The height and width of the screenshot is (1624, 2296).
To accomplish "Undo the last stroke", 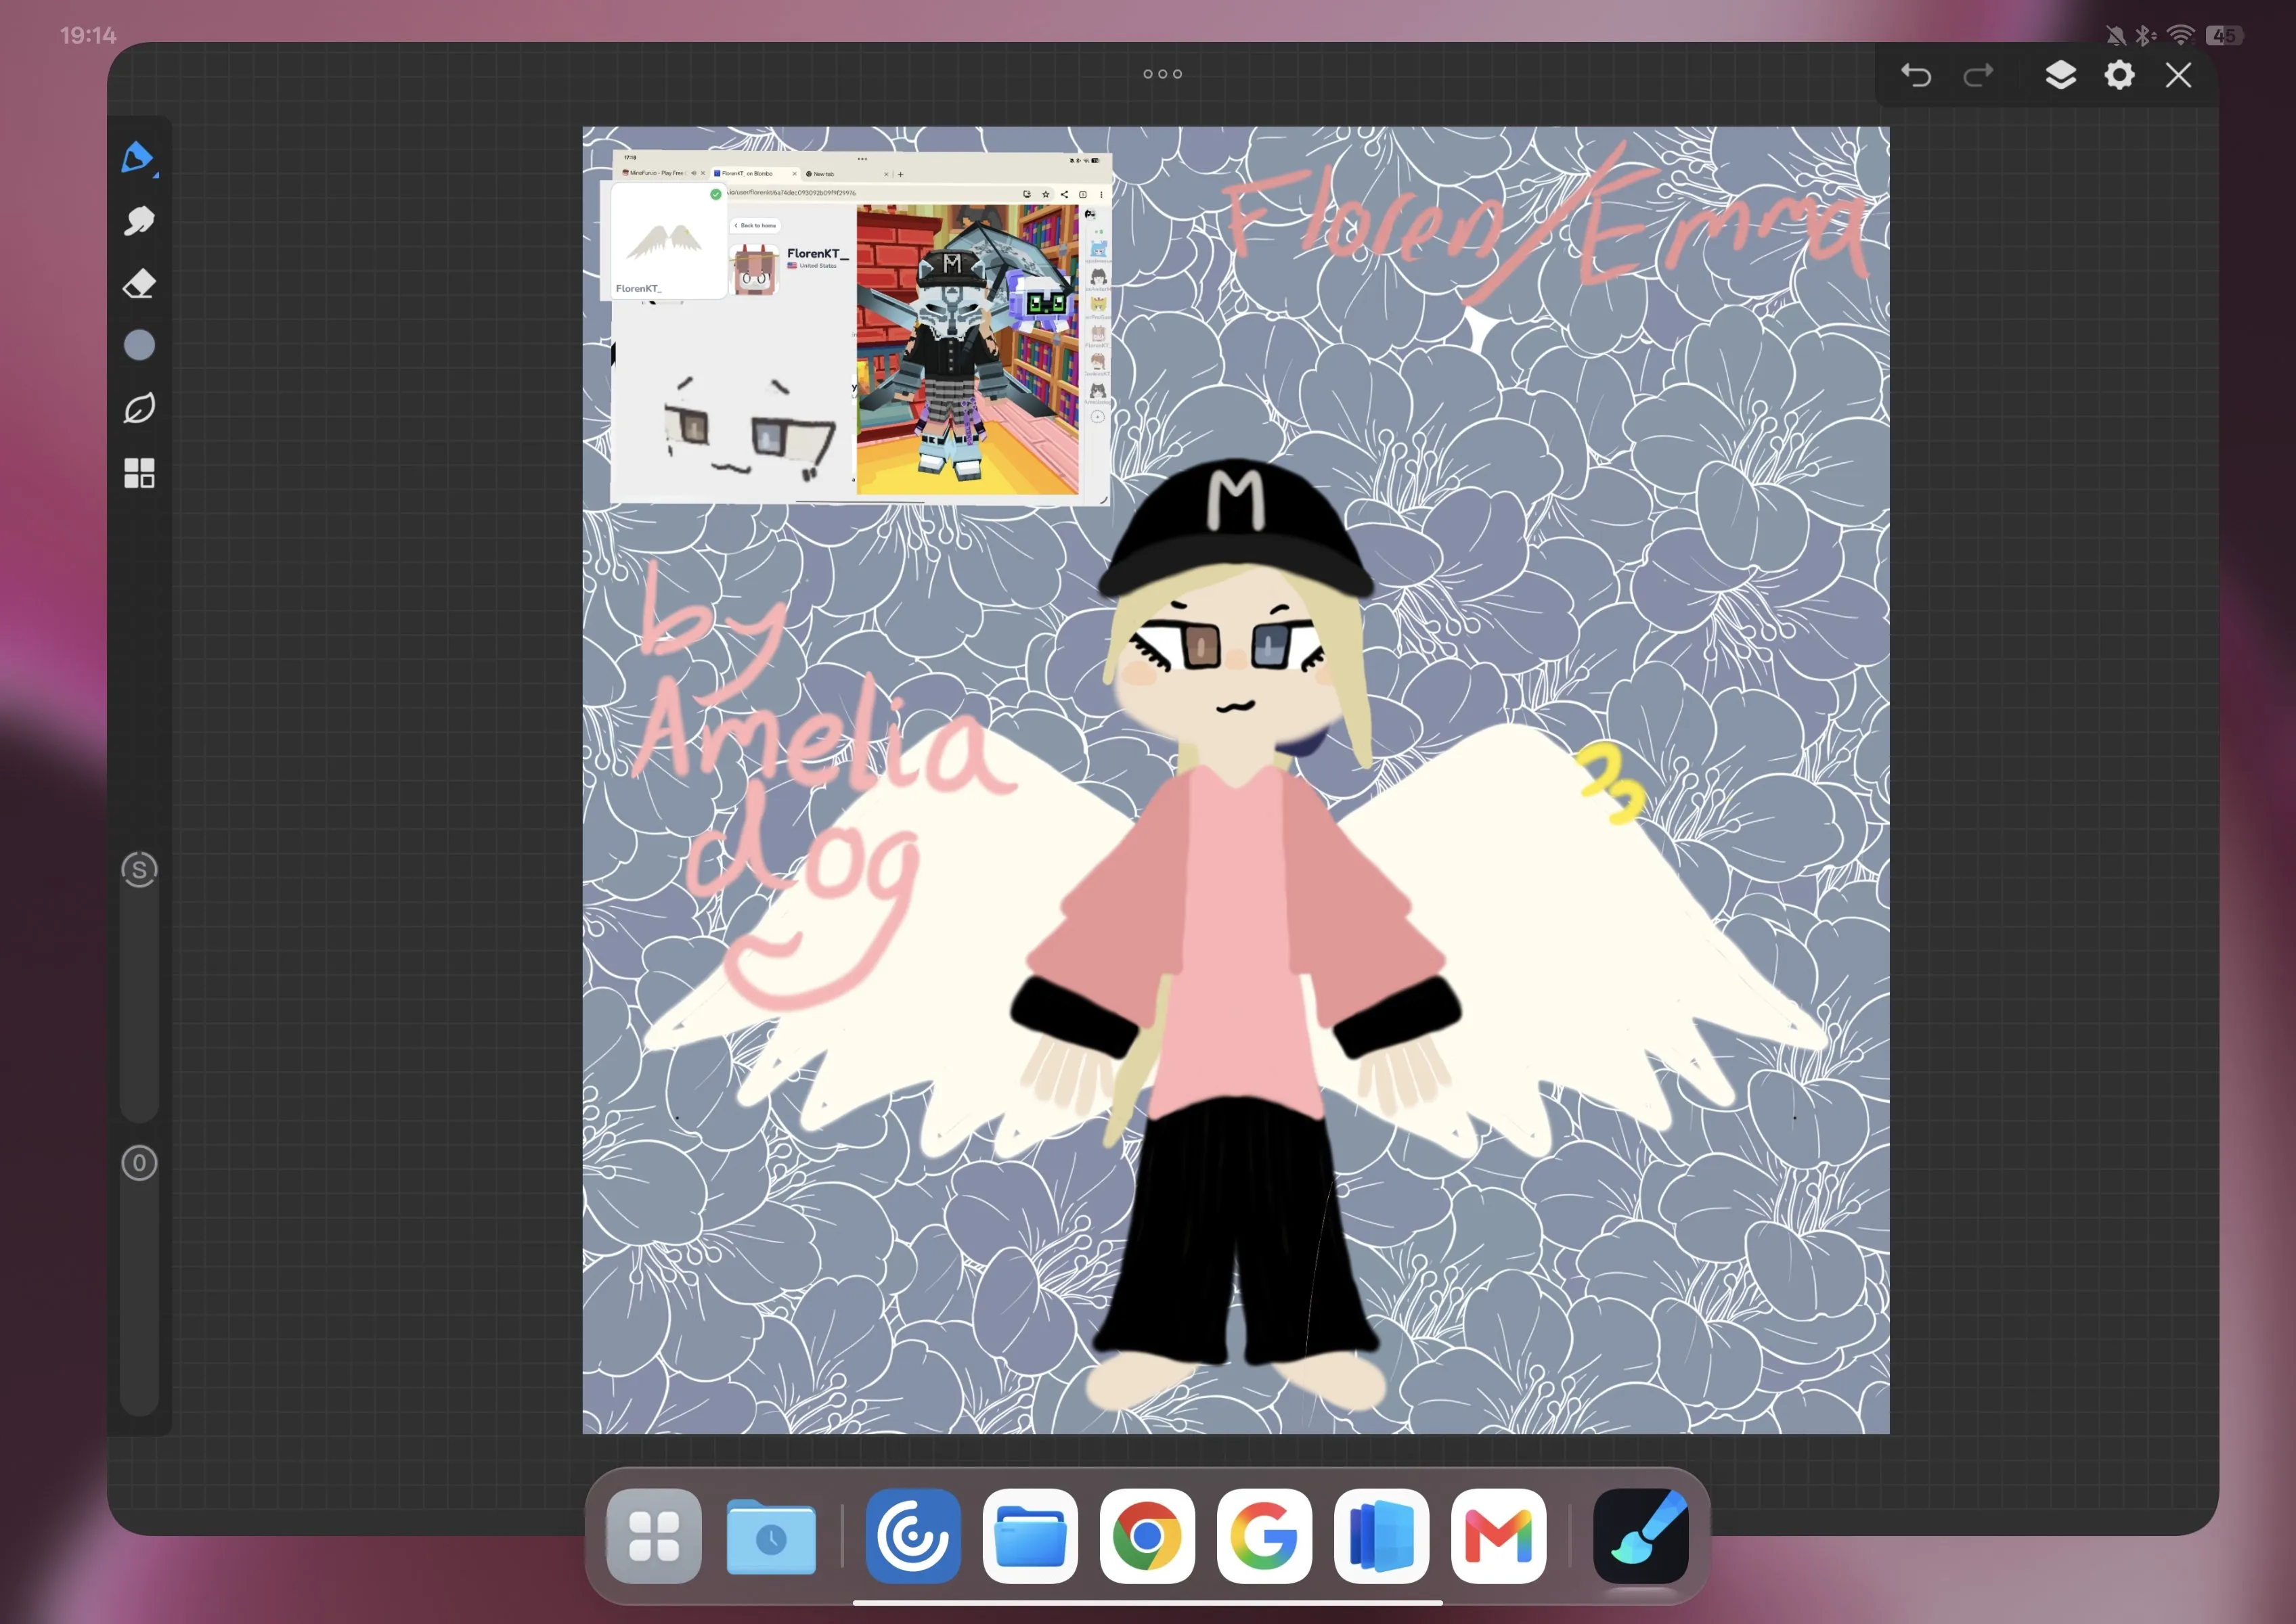I will coord(1916,75).
